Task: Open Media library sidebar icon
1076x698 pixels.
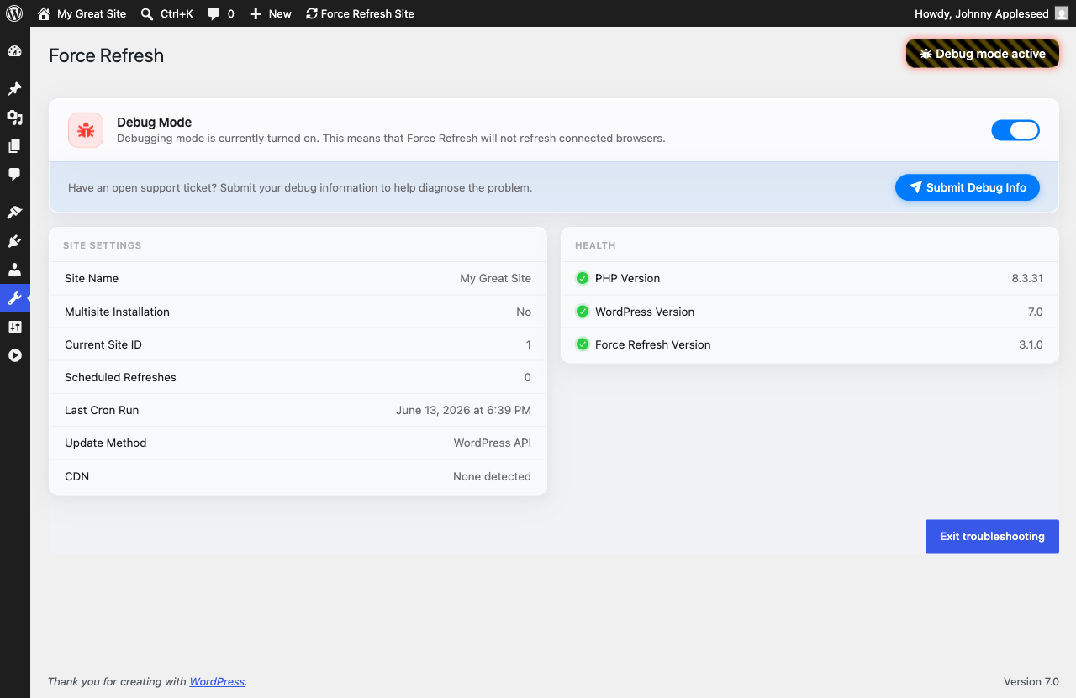Action: [14, 118]
